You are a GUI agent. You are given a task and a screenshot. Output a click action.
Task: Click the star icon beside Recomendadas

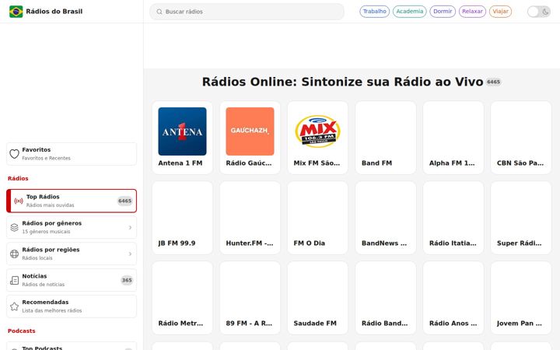point(14,306)
